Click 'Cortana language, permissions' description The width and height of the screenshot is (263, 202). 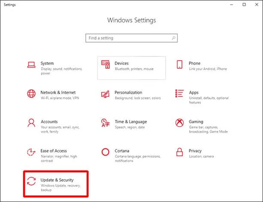pos(138,159)
